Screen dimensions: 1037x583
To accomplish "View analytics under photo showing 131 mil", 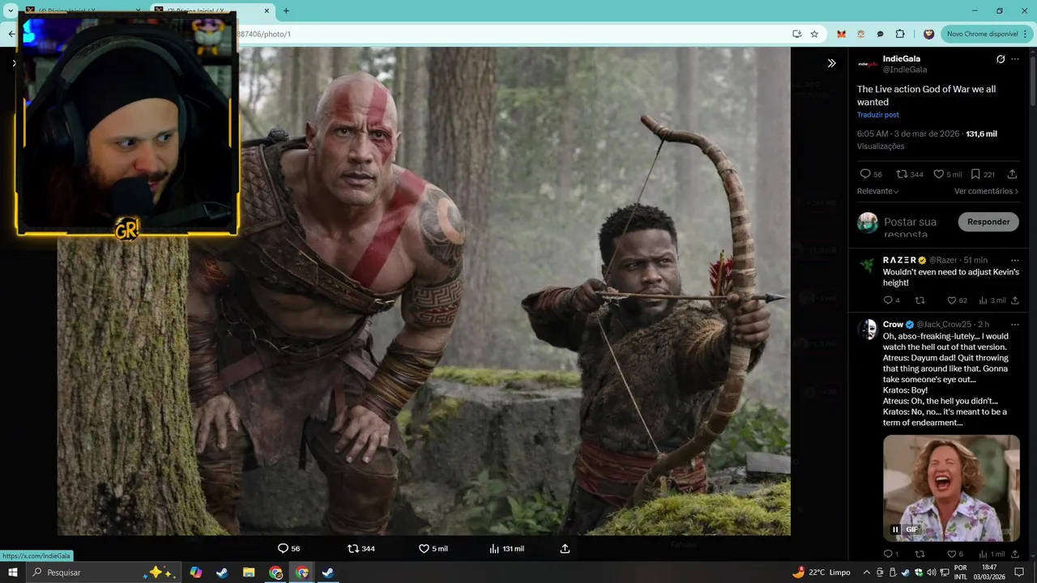I will [x=506, y=548].
